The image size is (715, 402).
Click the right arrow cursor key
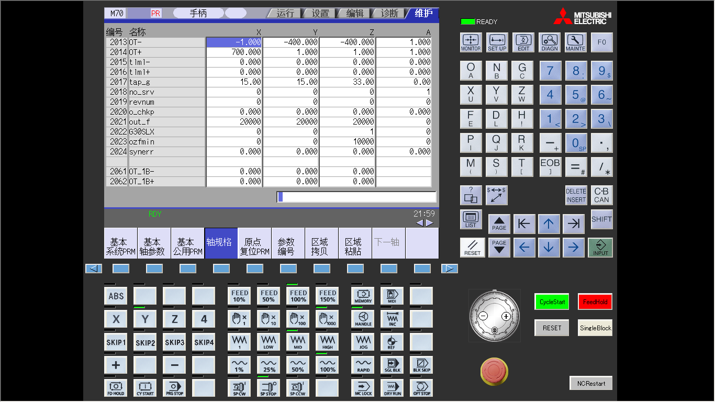click(x=574, y=248)
